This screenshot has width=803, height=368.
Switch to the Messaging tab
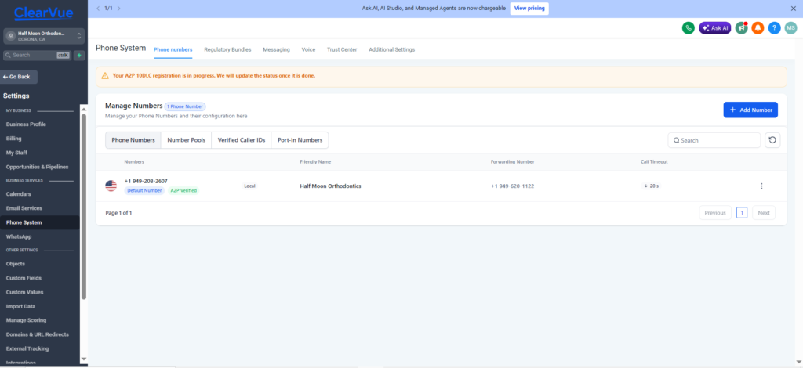pos(277,49)
